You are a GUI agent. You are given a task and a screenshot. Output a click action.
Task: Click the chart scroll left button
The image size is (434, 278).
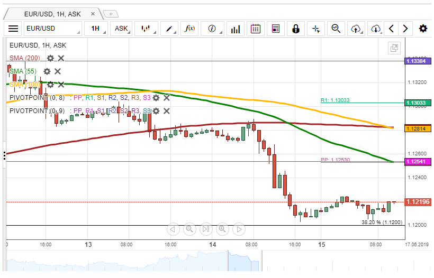(173, 229)
